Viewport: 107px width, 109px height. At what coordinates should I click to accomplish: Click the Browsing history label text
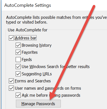(37, 45)
